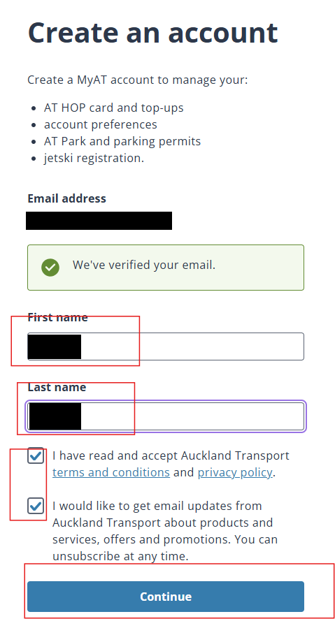The width and height of the screenshot is (335, 635).
Task: Click the jetski registration list item
Action: 94,158
